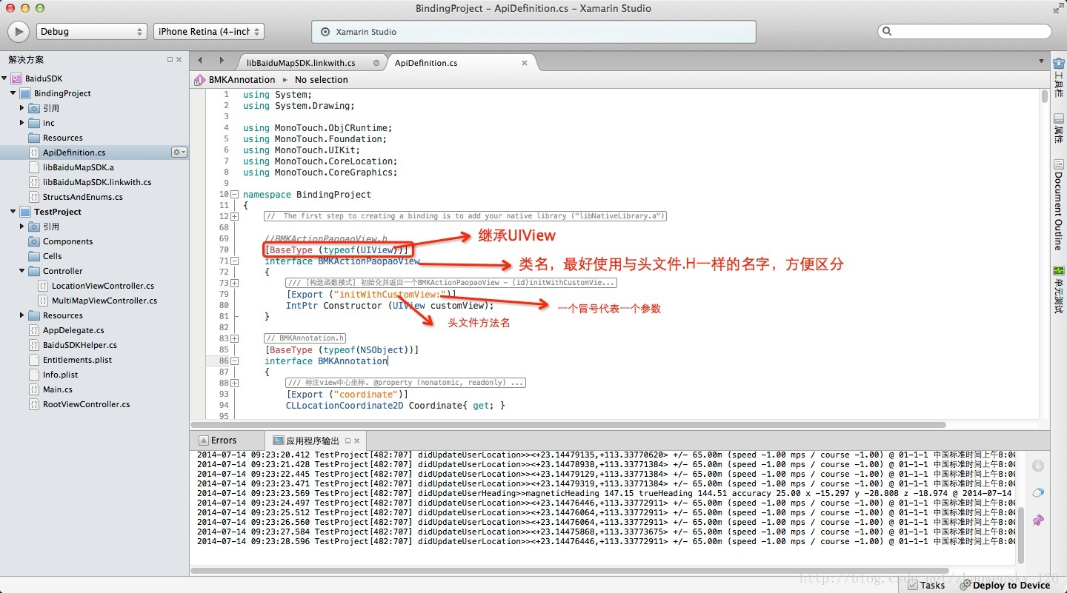The image size is (1067, 593).
Task: Collapse the BindingProject tree node
Action: point(13,93)
